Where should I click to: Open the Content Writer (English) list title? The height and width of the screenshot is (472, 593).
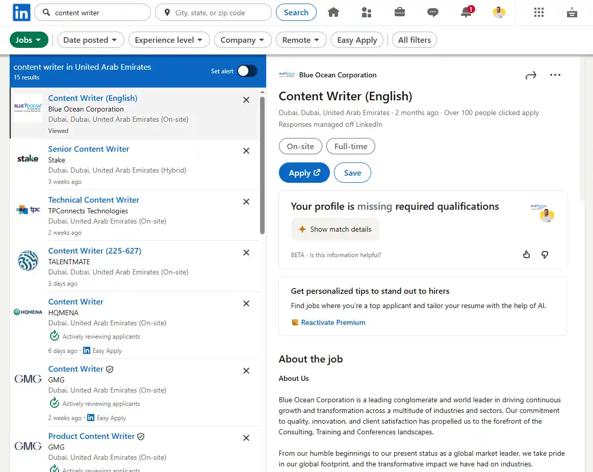(x=93, y=98)
